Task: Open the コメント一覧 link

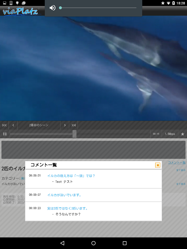Action: (x=177, y=162)
